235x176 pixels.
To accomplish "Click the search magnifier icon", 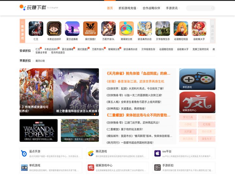I will (213, 8).
